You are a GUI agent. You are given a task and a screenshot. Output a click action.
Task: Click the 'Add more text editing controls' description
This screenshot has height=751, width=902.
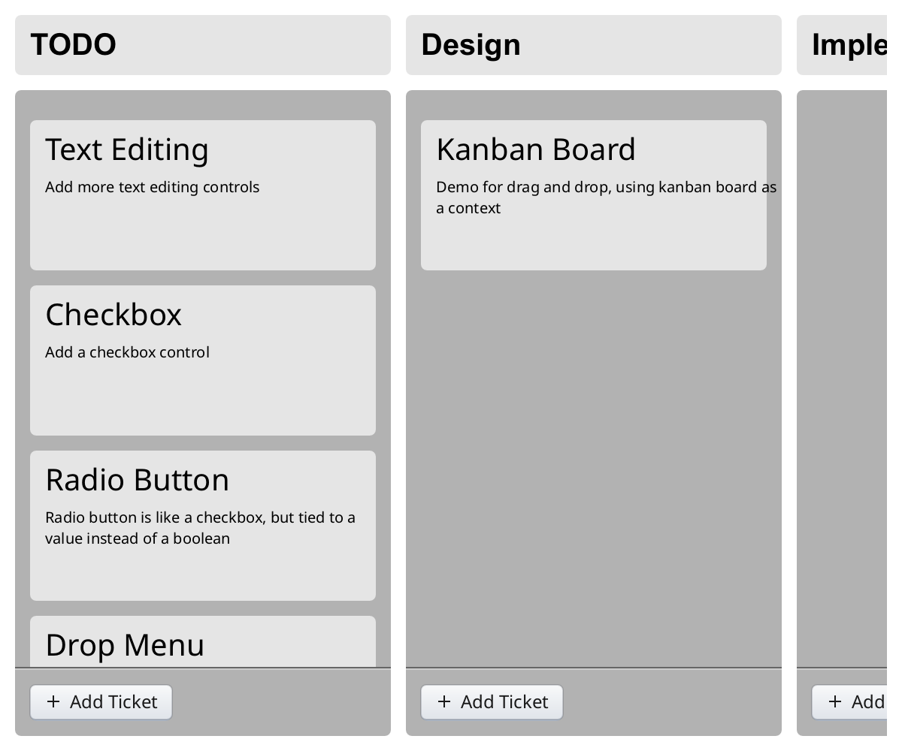coord(152,187)
